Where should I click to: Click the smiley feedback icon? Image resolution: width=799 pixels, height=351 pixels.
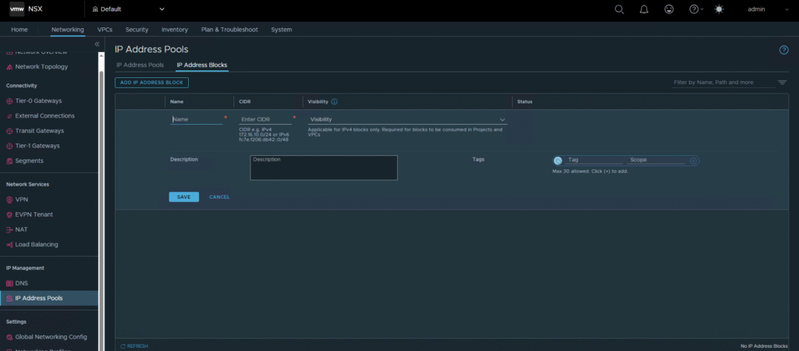click(669, 9)
